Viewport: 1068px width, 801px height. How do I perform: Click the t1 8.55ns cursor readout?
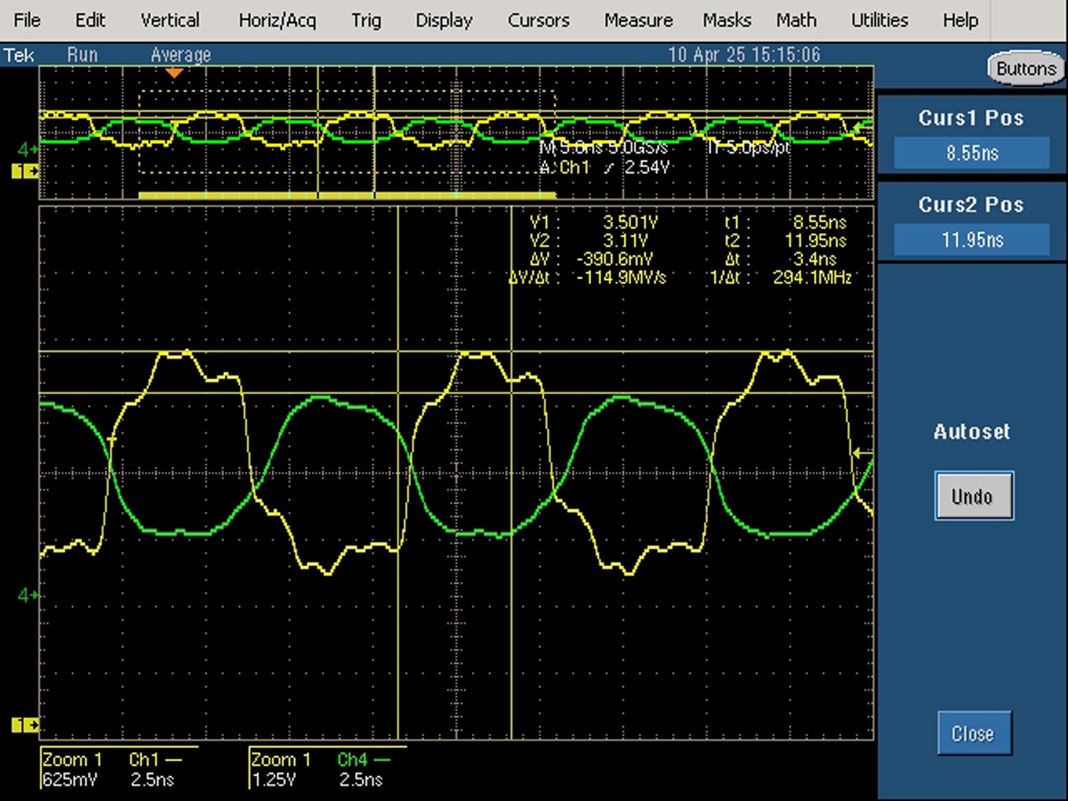click(x=785, y=222)
